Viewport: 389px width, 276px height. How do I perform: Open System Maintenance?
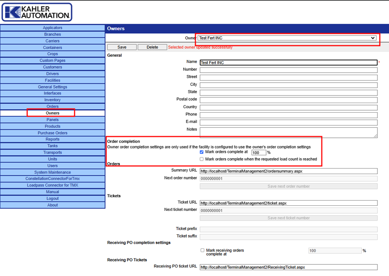click(52, 172)
